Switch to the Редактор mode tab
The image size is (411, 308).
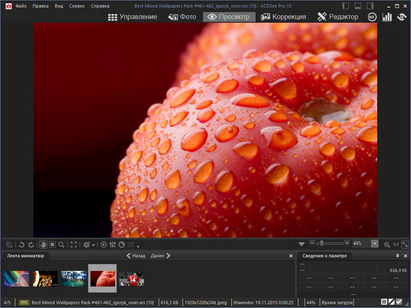pyautogui.click(x=338, y=17)
